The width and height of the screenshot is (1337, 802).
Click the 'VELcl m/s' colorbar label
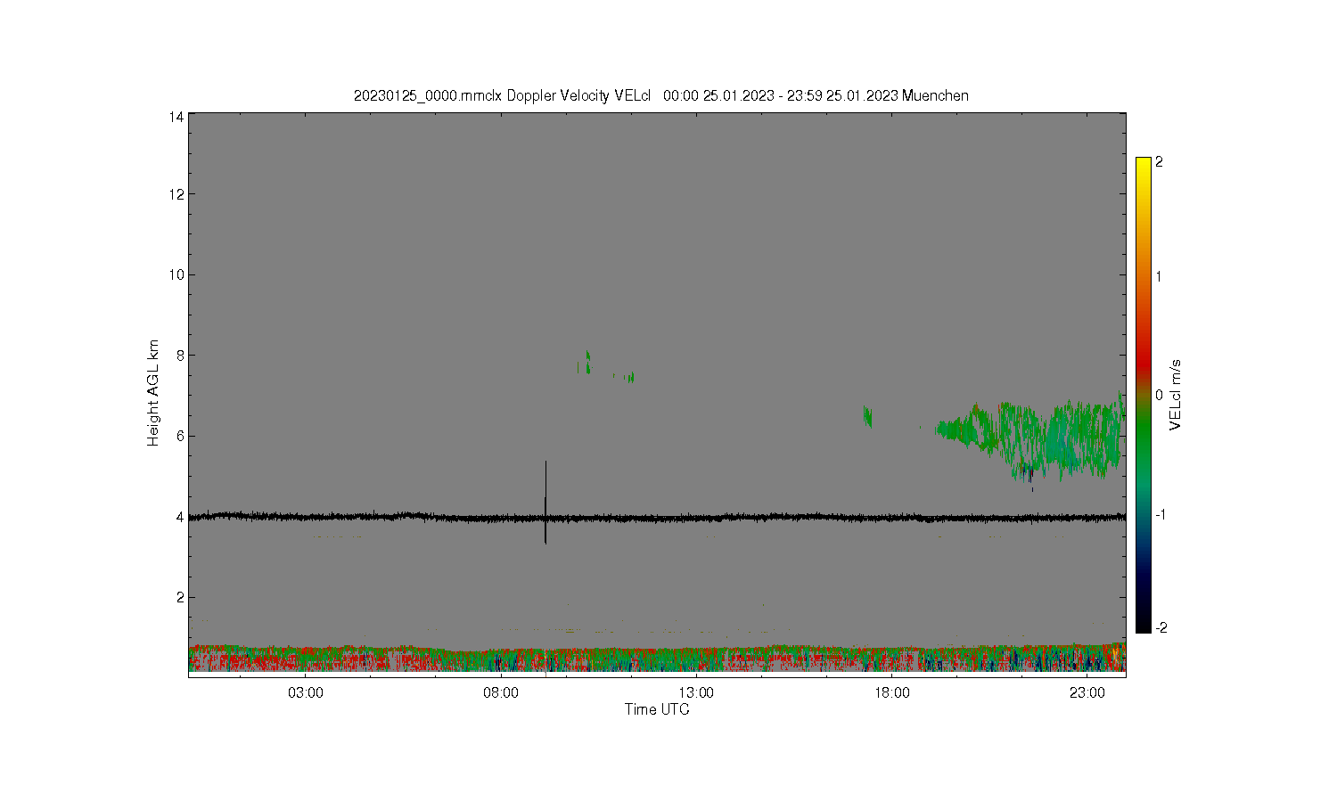[x=1176, y=395]
